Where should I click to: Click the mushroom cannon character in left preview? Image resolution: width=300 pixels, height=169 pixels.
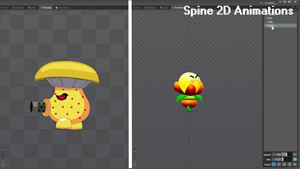(65, 95)
